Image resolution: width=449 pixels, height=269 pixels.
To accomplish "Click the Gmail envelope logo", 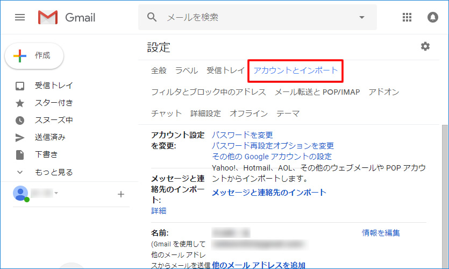I will 48,17.
